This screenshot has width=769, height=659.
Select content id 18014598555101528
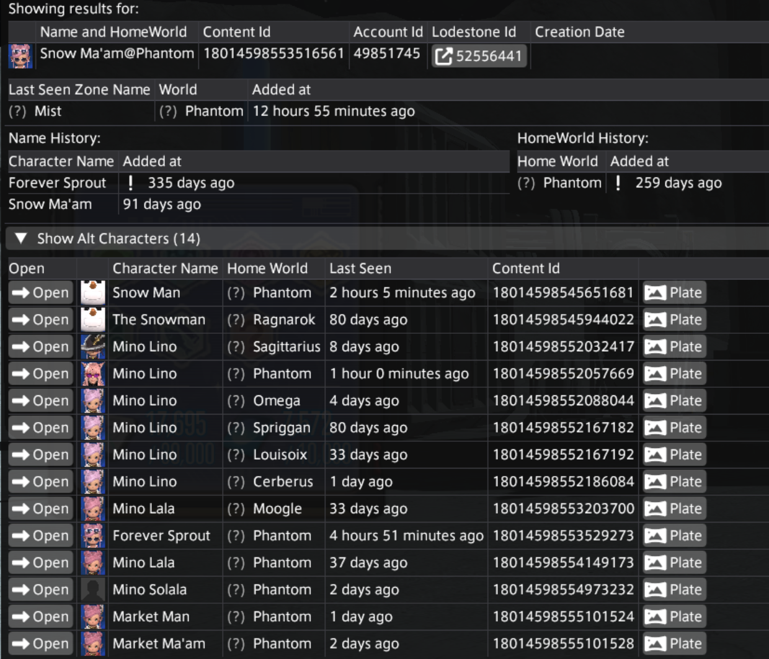click(x=563, y=643)
